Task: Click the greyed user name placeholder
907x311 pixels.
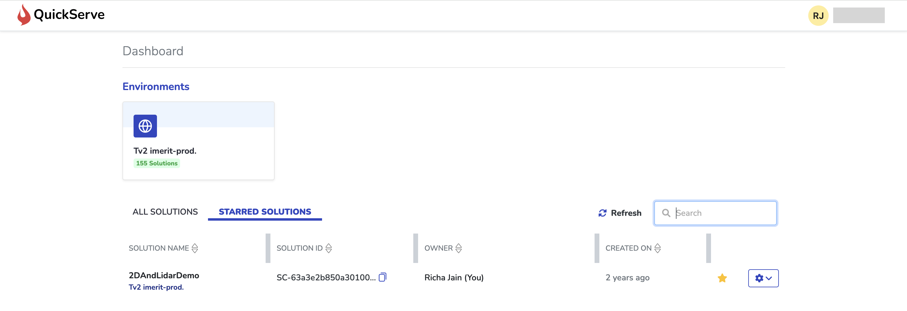Action: [x=858, y=16]
